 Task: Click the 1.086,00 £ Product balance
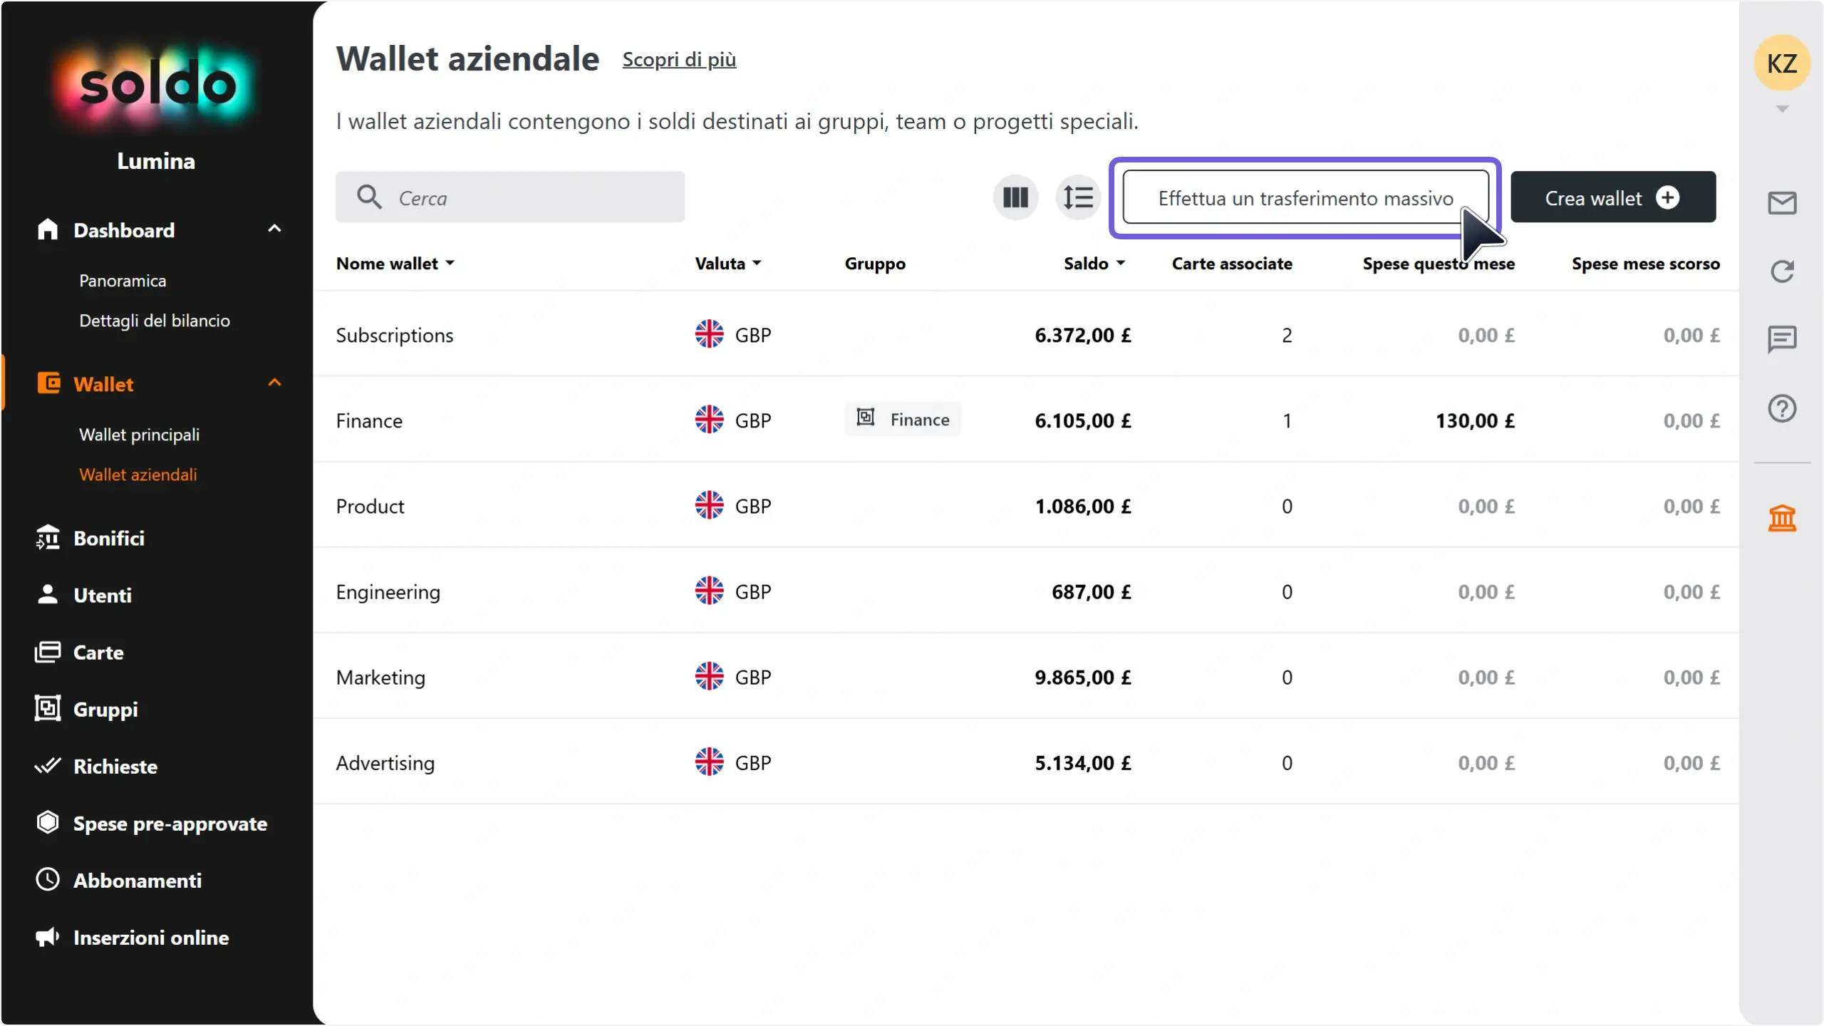tap(1083, 506)
